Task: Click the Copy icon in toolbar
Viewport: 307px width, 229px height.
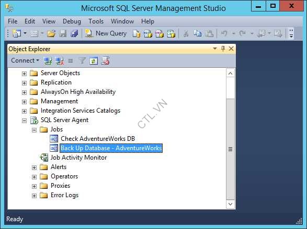Action: pos(197,33)
